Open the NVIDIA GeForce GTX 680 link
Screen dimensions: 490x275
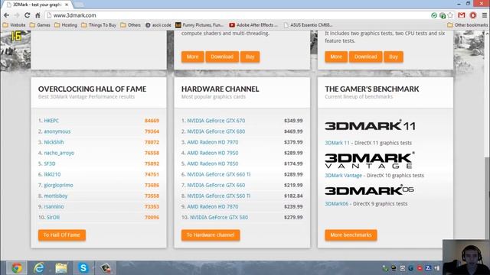[x=216, y=131]
